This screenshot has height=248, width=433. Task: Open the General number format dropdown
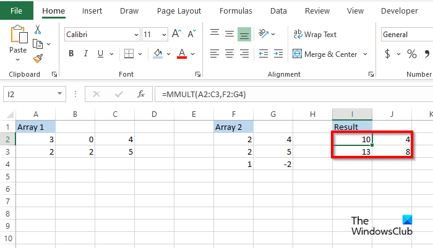point(406,35)
